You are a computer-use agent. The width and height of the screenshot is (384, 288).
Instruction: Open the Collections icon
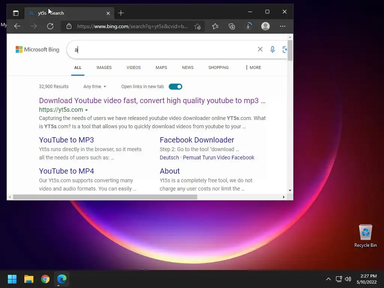pyautogui.click(x=232, y=26)
